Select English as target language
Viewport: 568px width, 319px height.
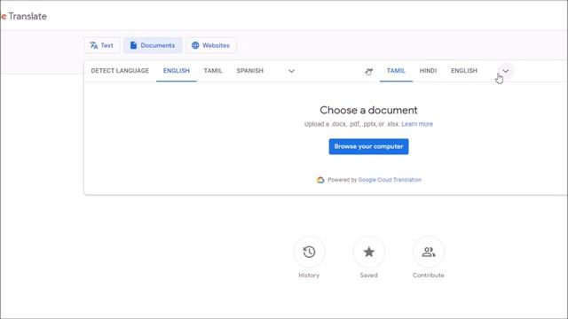(x=464, y=71)
